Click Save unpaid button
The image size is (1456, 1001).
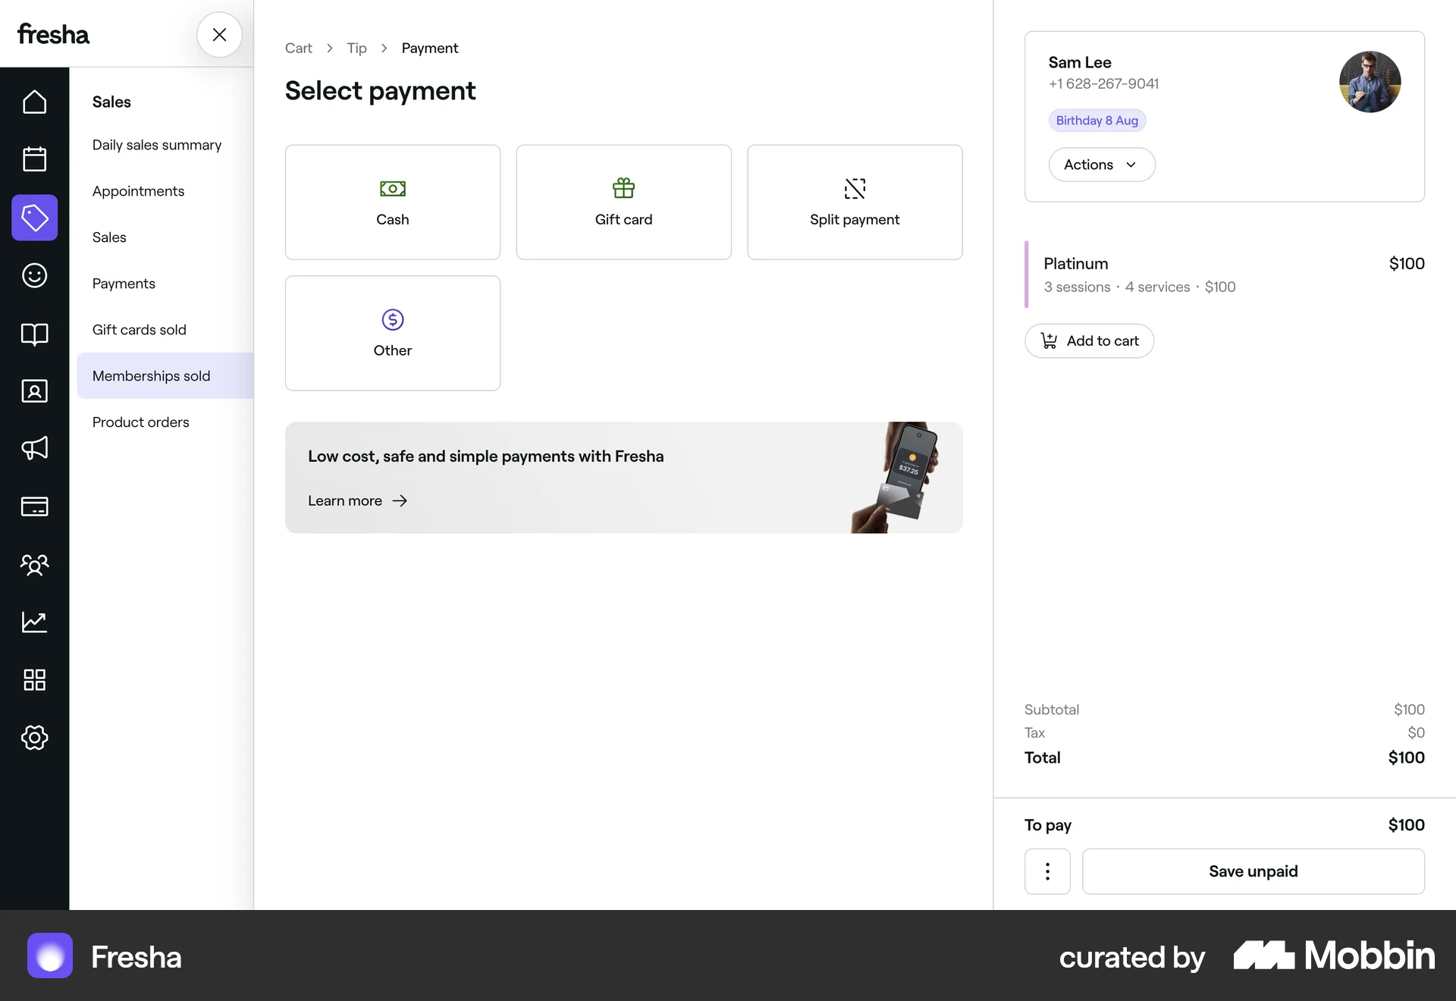tap(1253, 871)
